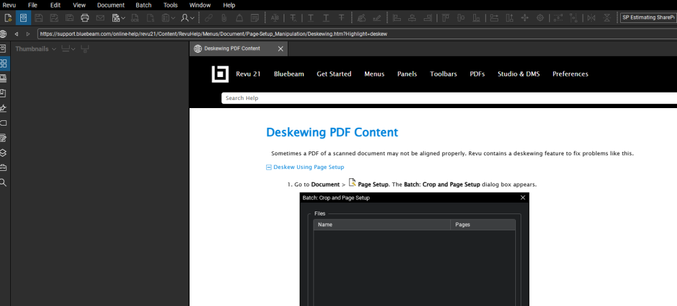Click the Name column header in dialog image
This screenshot has width=677, height=306.
point(382,224)
